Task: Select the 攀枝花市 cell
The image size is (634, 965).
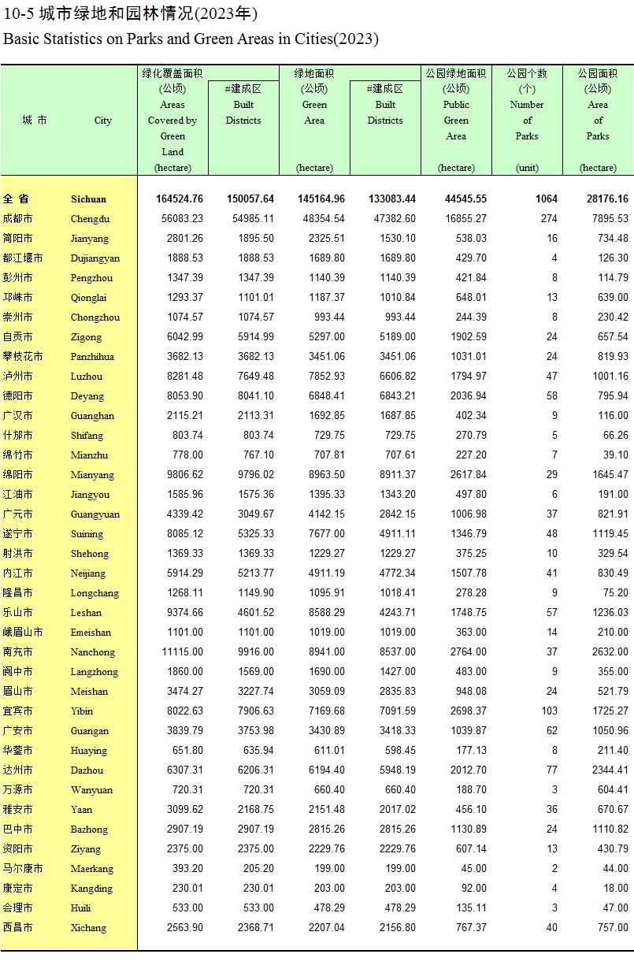Action: (22, 357)
